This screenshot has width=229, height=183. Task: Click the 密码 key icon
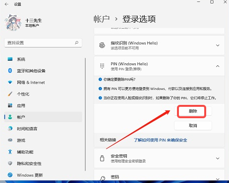point(103,179)
